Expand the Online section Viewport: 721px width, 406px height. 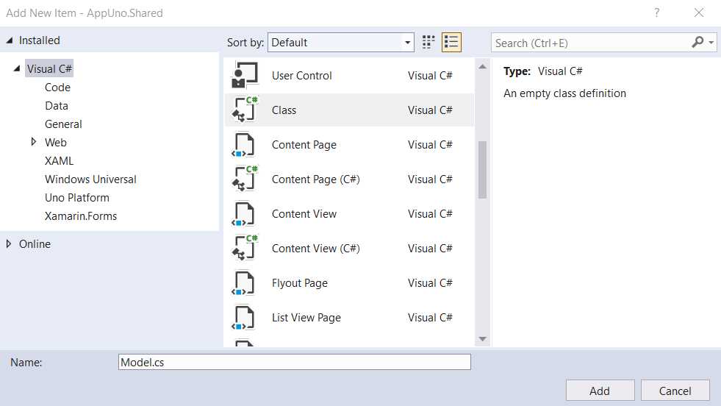coord(9,243)
